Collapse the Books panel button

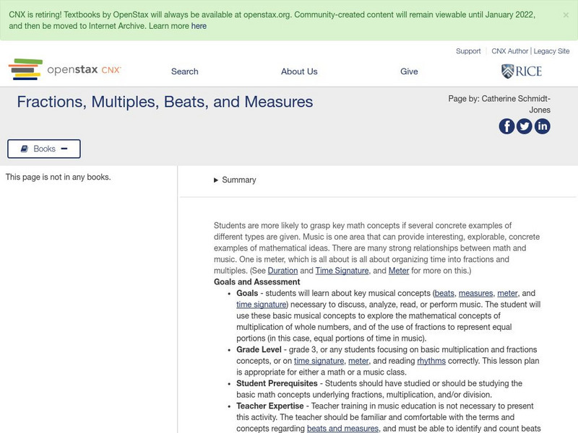[x=44, y=149]
